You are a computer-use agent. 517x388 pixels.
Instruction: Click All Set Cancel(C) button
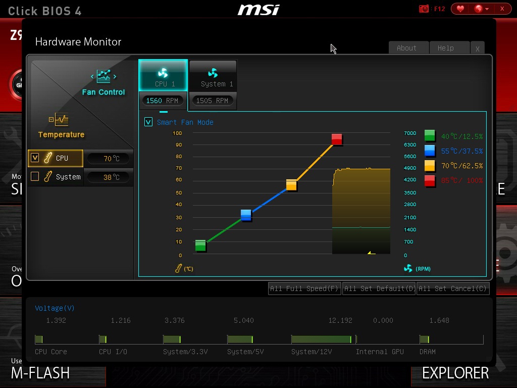tap(453, 288)
